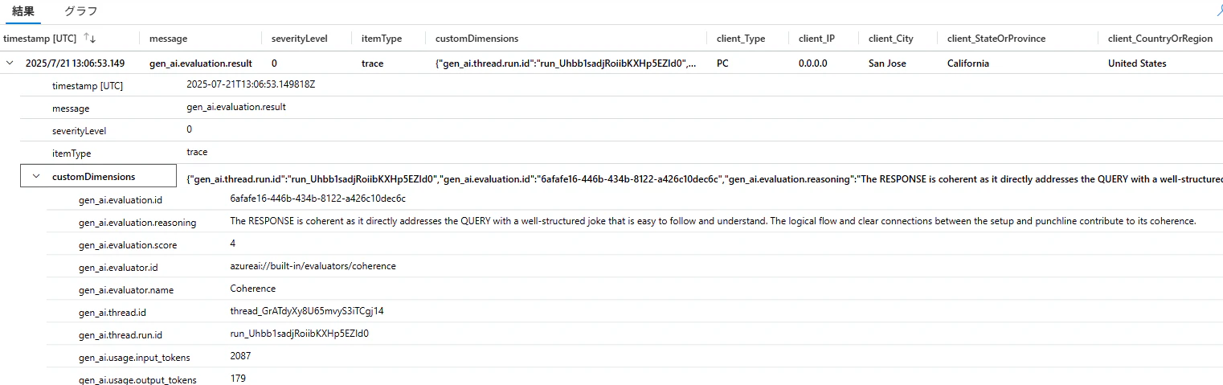Collapse the customDimensions section
This screenshot has width=1223, height=385.
coord(36,177)
